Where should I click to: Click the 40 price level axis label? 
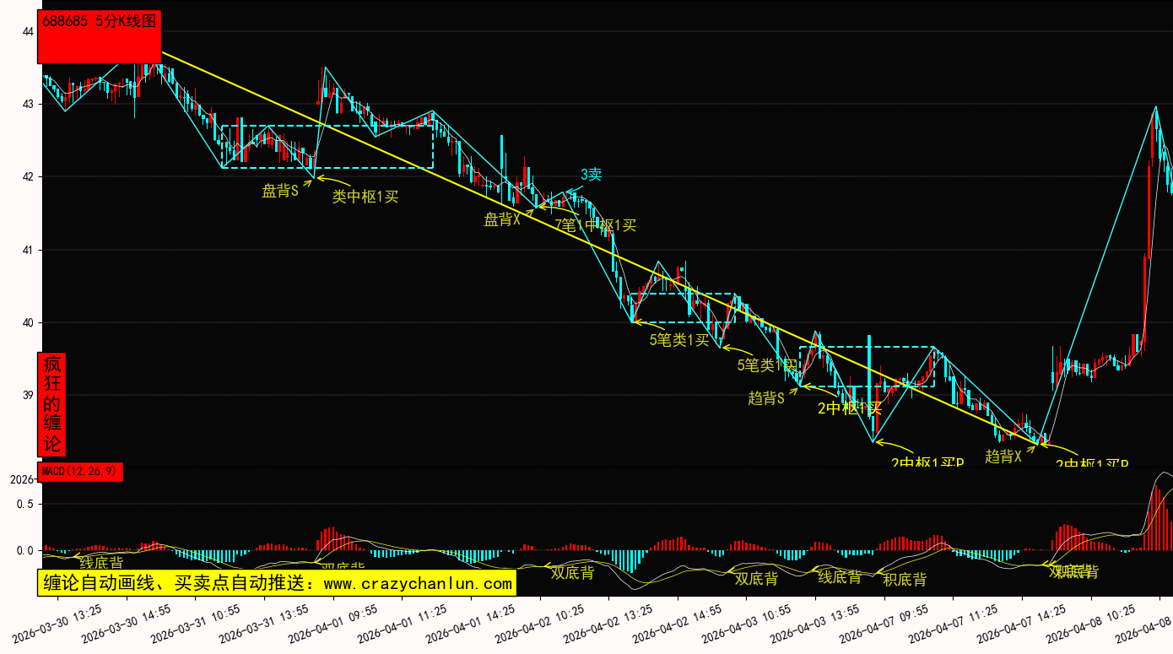tap(28, 322)
